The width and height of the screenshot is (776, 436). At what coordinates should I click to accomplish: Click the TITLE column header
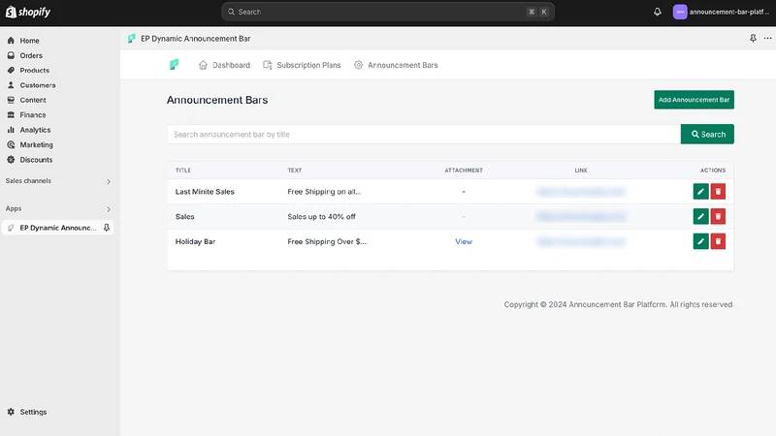pos(183,171)
